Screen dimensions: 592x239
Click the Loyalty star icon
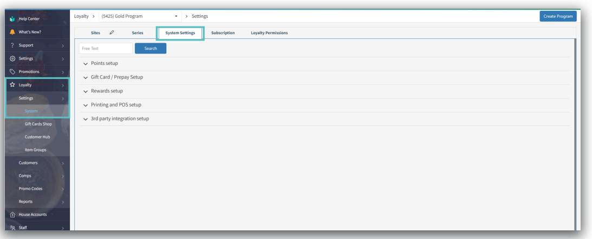pos(12,85)
